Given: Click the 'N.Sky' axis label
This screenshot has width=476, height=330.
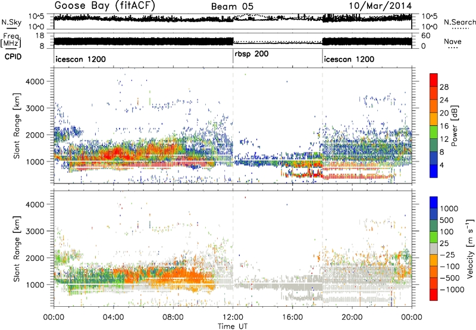Looking at the screenshot, I should (11, 22).
